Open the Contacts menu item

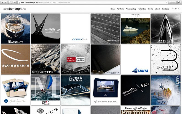point(165,9)
